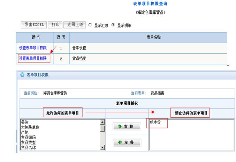Click the 返回上级 button
This screenshot has width=236, height=162.
click(75, 25)
